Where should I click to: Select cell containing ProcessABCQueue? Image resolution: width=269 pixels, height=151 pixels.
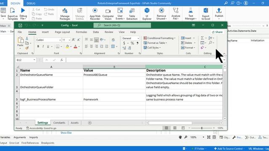114,75
